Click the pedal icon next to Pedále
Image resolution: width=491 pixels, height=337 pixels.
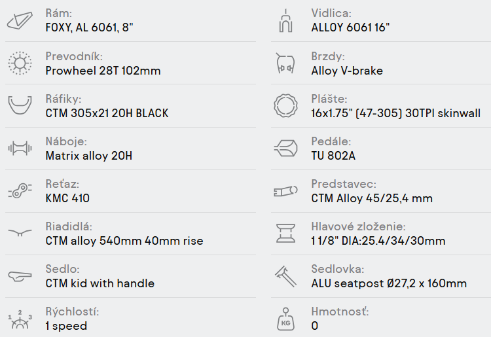pos(285,149)
